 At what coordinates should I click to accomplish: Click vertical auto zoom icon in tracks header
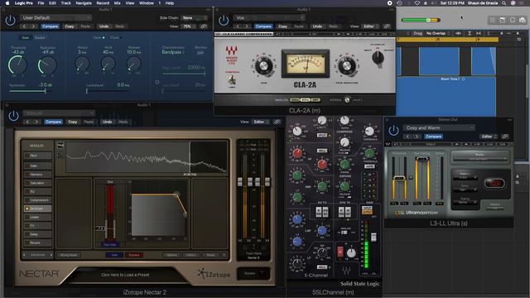pyautogui.click(x=470, y=33)
